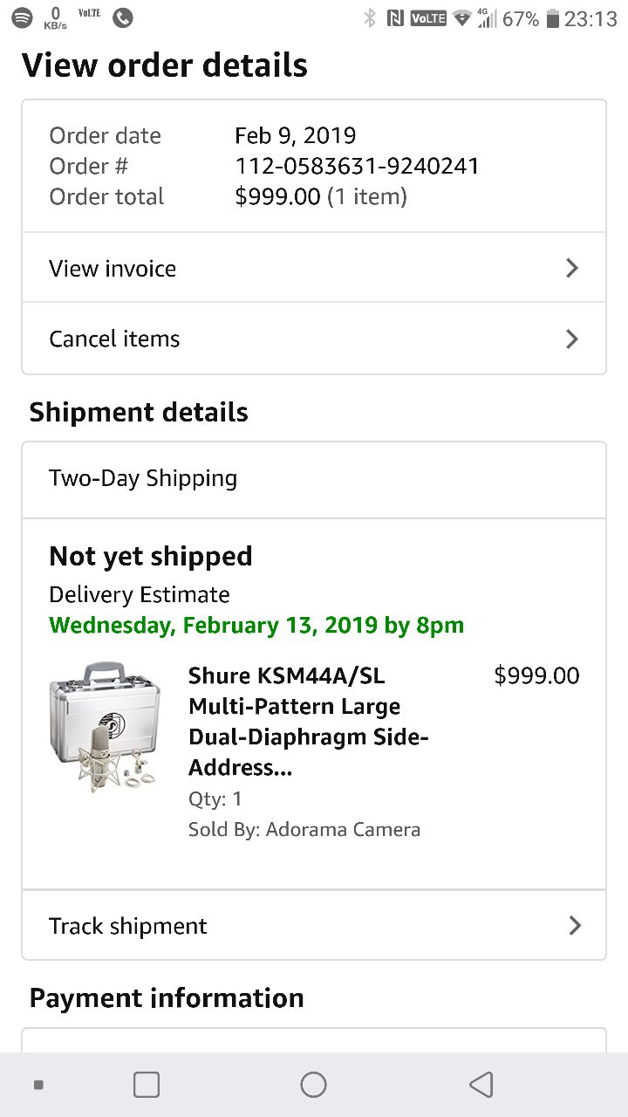Expand Track shipment chevron arrow

pos(574,925)
